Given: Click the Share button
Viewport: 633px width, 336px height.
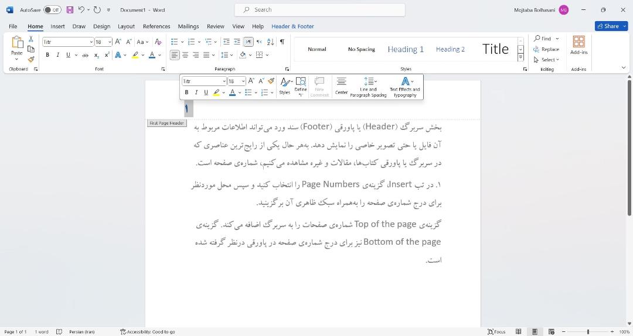Looking at the screenshot, I should coord(611,26).
